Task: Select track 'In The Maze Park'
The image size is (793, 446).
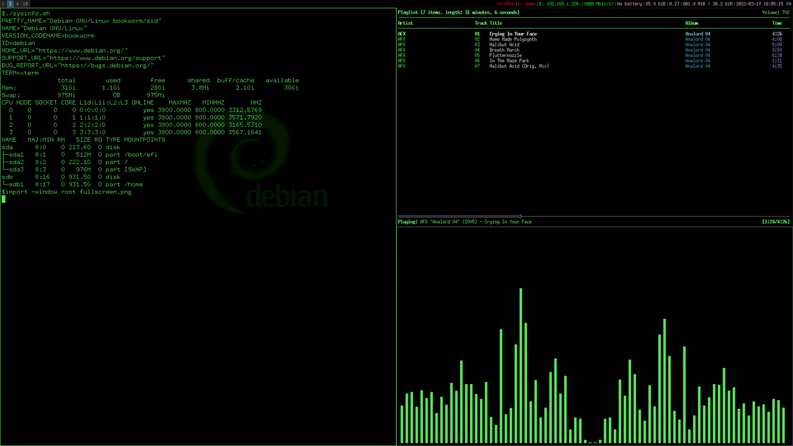Action: point(509,61)
